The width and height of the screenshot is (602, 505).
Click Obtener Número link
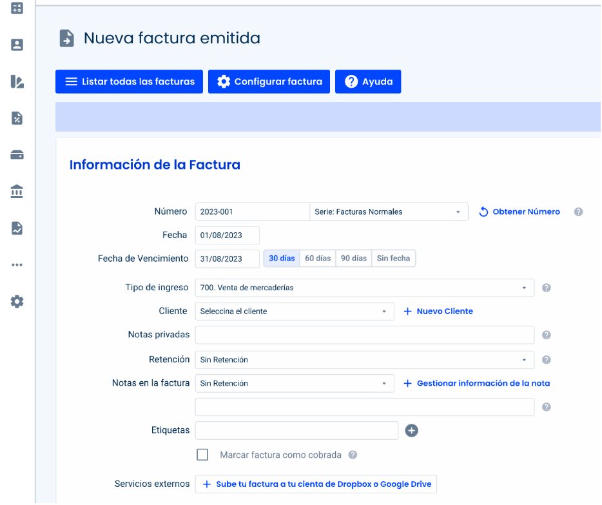point(519,212)
